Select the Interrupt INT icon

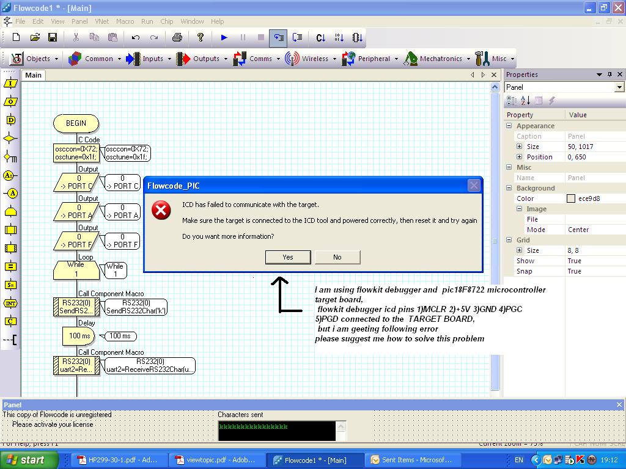click(x=10, y=303)
